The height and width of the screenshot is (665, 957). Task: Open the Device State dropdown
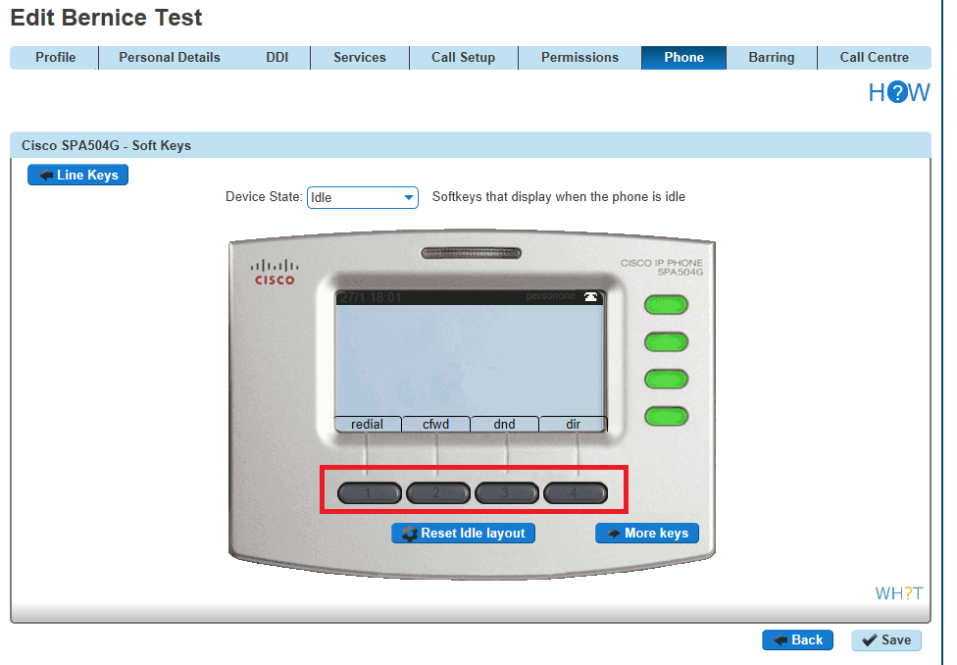click(x=363, y=197)
